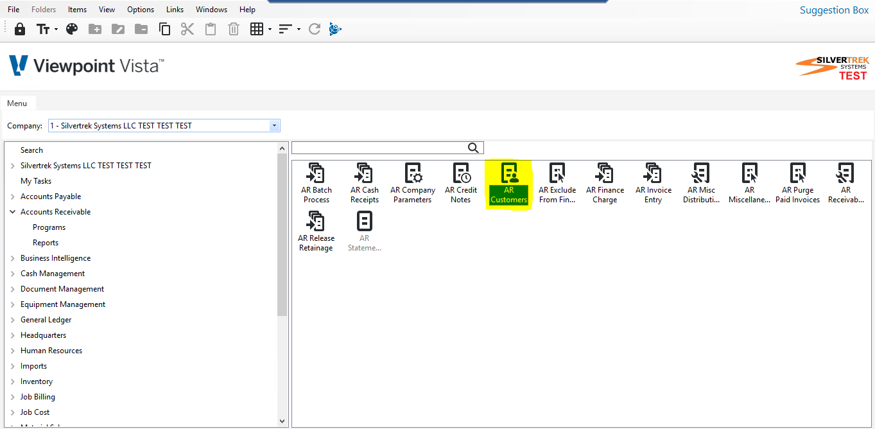
Task: Click the Suggestion Box link
Action: coord(834,10)
